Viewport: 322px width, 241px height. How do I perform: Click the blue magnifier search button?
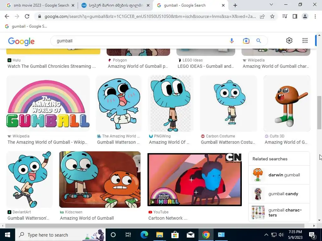[x=258, y=41]
